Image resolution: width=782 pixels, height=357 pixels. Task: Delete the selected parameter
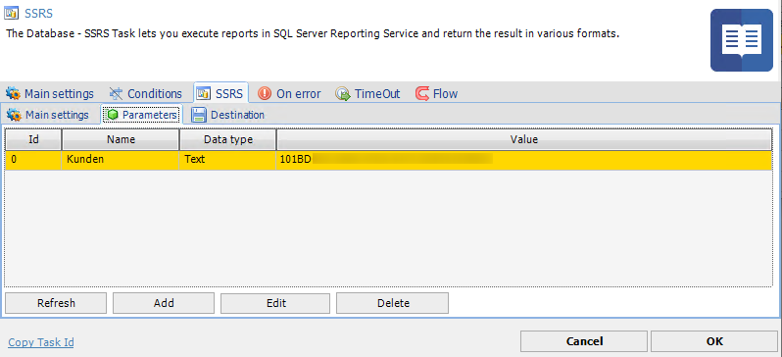tap(393, 303)
